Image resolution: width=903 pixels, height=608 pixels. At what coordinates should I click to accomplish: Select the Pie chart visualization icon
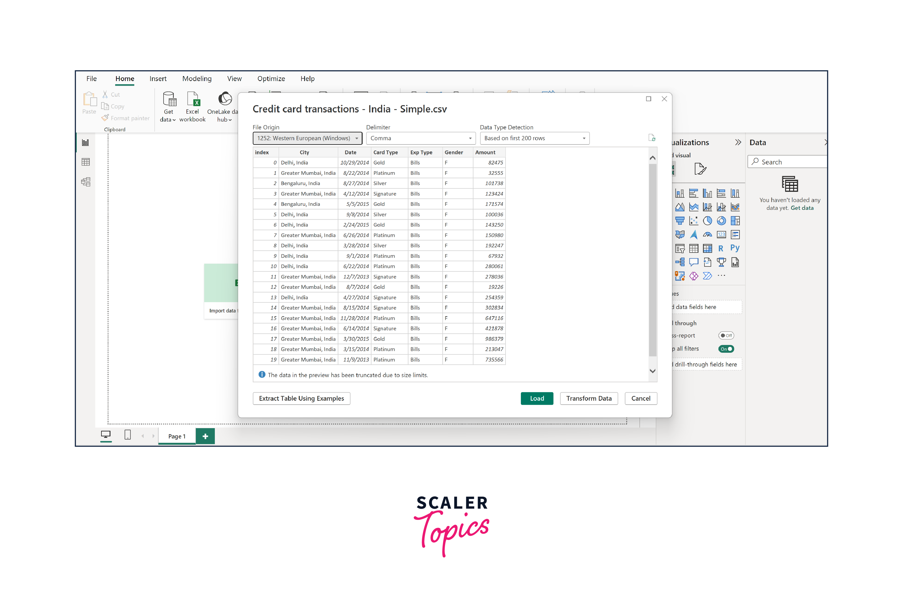[707, 221]
